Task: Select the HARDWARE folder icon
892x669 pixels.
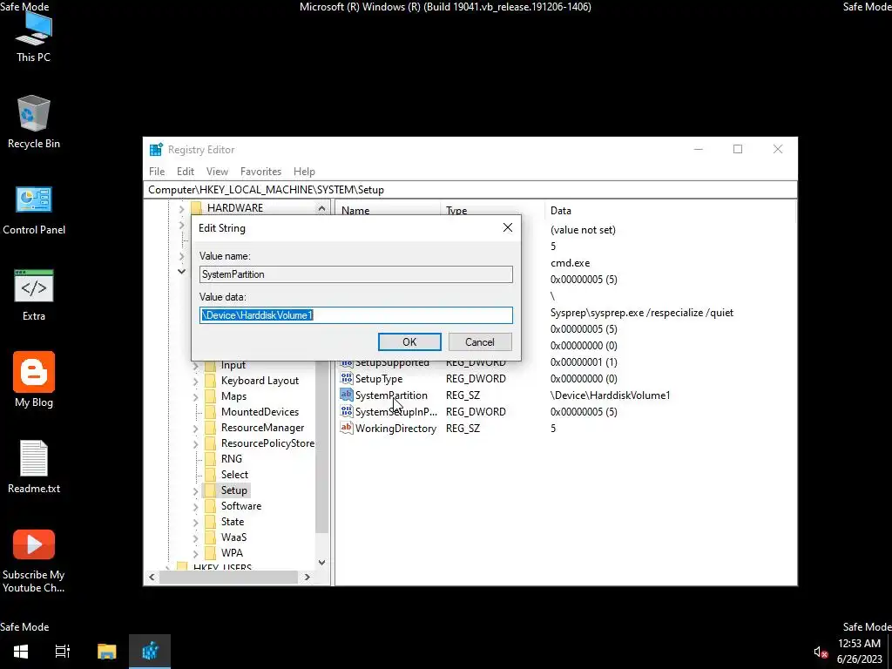Action: (196, 207)
